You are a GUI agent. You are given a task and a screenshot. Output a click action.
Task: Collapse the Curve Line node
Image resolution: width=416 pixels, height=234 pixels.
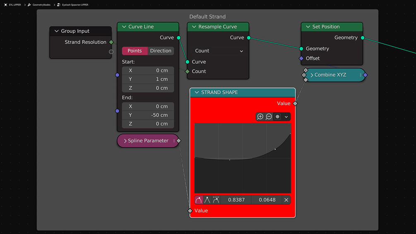point(124,27)
